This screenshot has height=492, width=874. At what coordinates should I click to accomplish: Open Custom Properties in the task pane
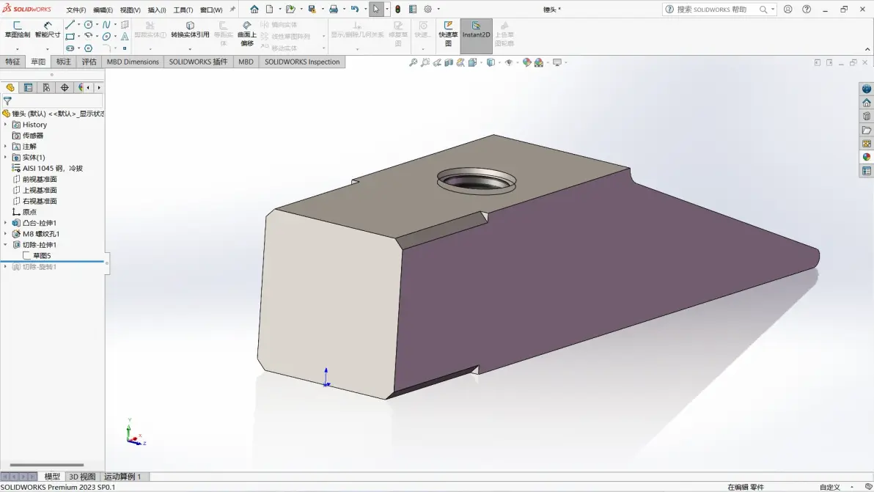click(866, 171)
